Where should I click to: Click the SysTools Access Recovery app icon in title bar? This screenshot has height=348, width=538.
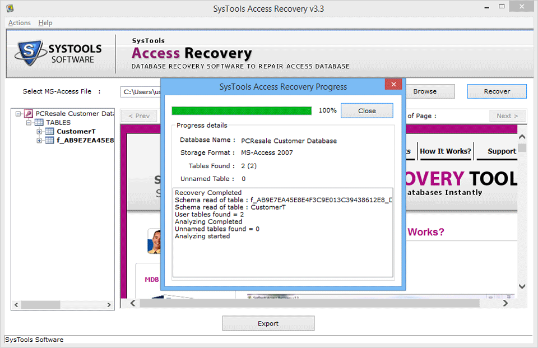point(10,8)
